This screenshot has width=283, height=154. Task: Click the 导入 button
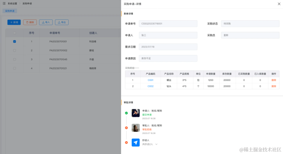click(46, 22)
